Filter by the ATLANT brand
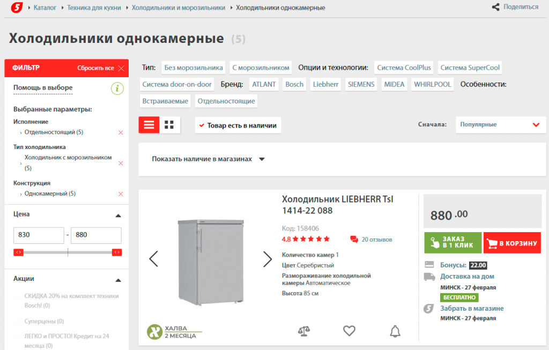This screenshot has height=350, width=549. click(264, 84)
